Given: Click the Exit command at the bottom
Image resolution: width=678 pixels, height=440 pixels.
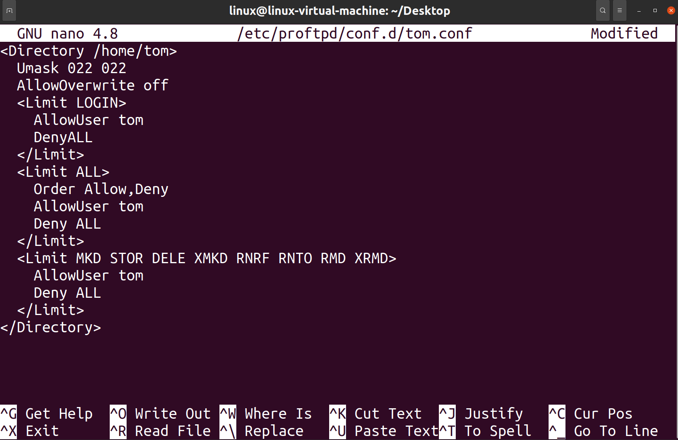Looking at the screenshot, I should pyautogui.click(x=41, y=430).
